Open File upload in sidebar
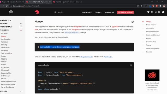This screenshot has width=167, height=94. pos(5,70)
